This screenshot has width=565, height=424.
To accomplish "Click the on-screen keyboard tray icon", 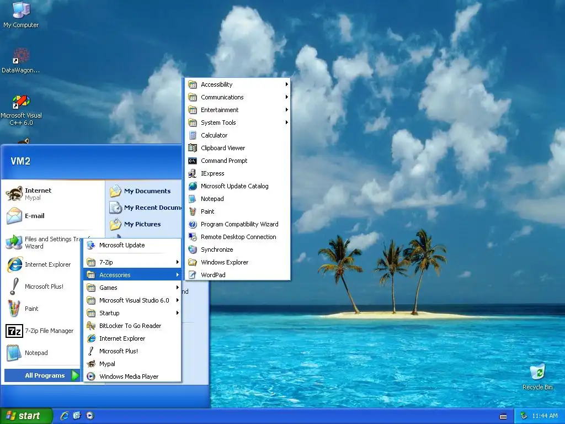I will coord(503,416).
